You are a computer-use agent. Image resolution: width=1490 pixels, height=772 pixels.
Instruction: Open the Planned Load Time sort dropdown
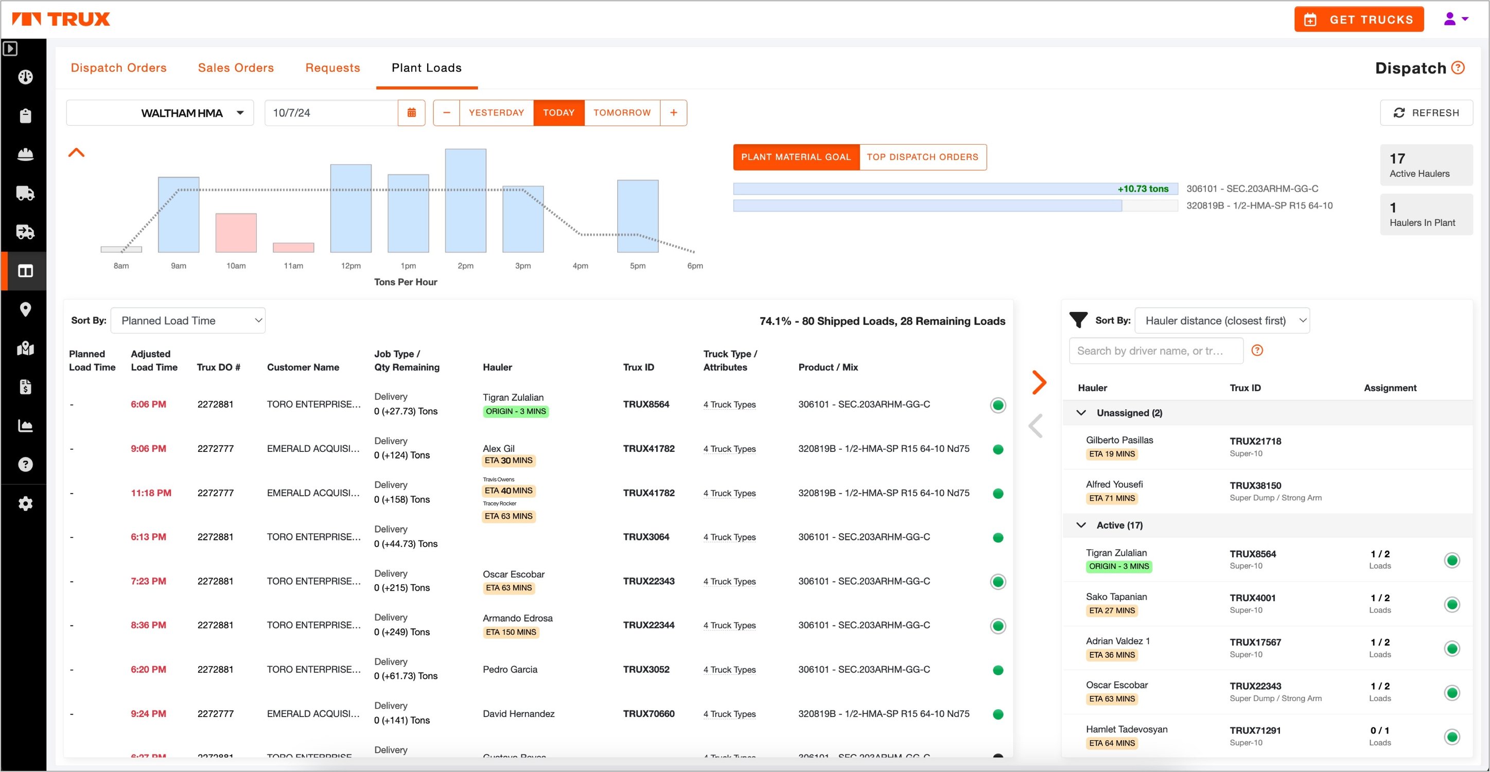[188, 320]
